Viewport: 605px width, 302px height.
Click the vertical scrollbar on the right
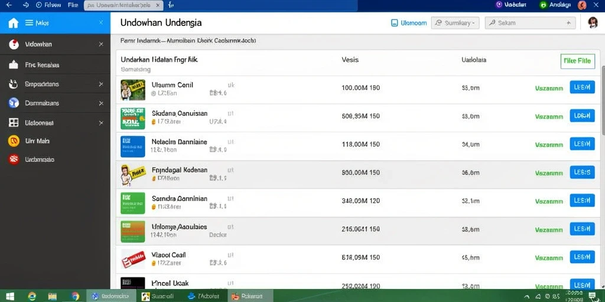tap(603, 100)
